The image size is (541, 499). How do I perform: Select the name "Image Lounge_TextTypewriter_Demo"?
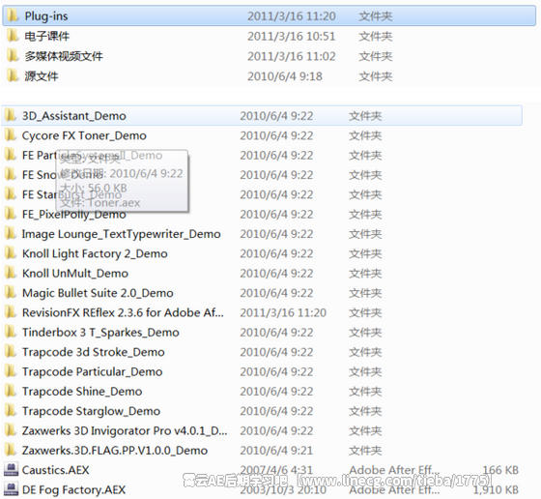(121, 234)
